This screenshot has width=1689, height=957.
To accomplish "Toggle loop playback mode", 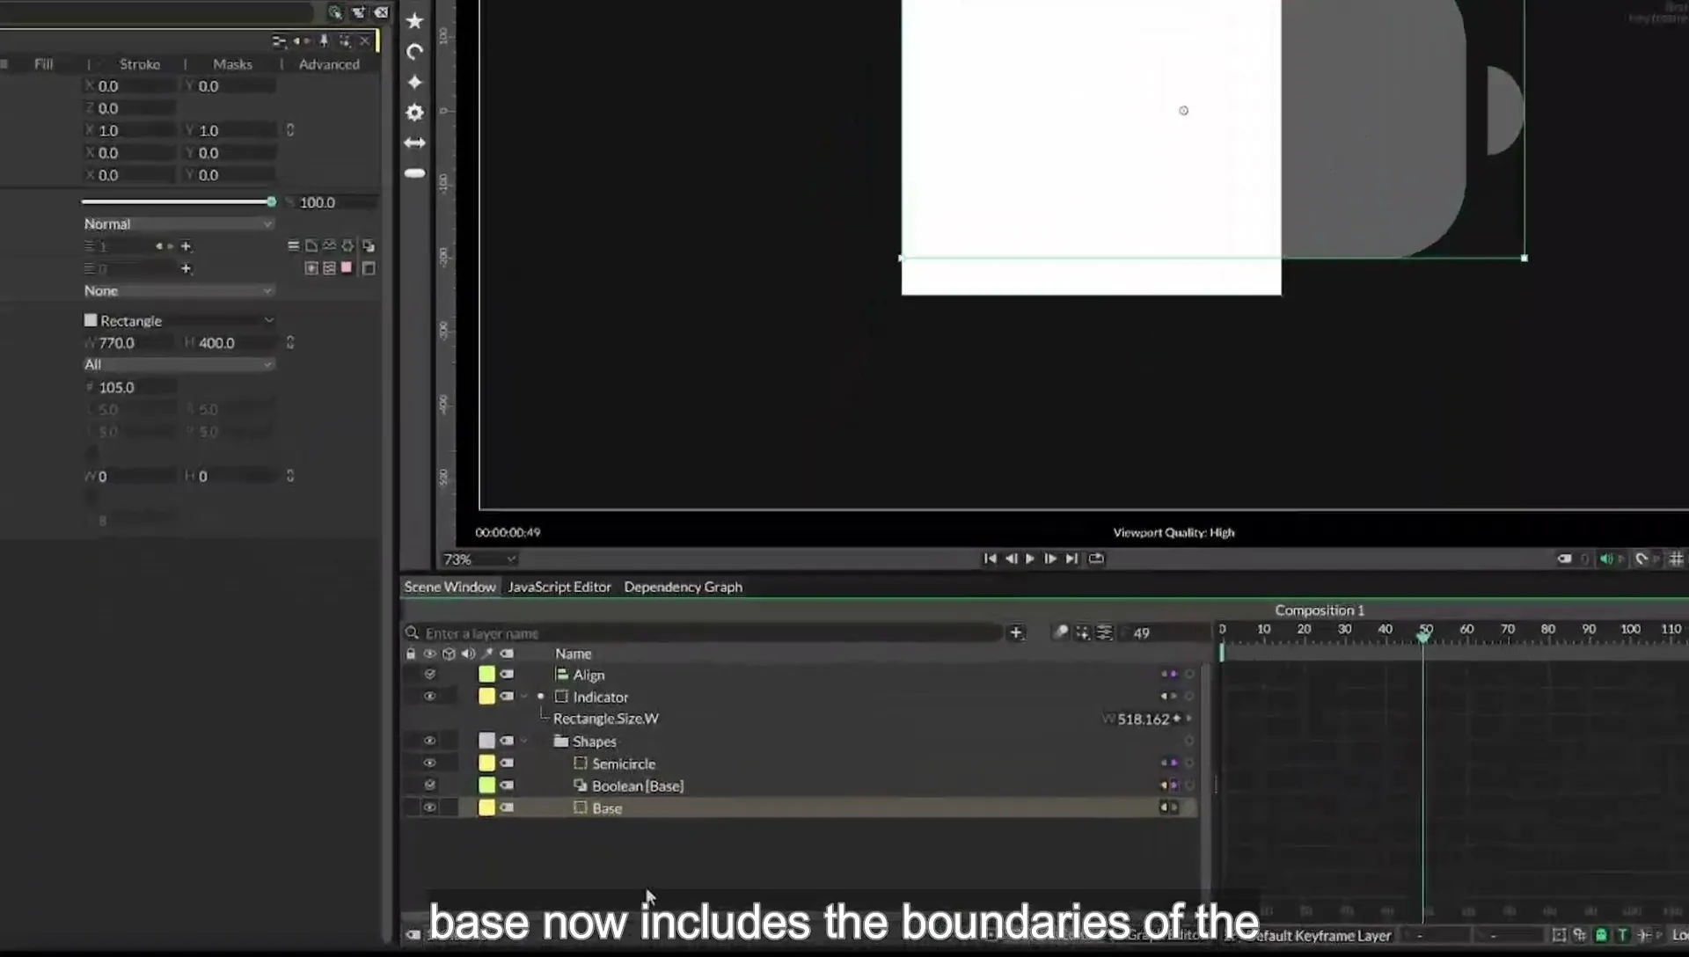I will pyautogui.click(x=1096, y=559).
